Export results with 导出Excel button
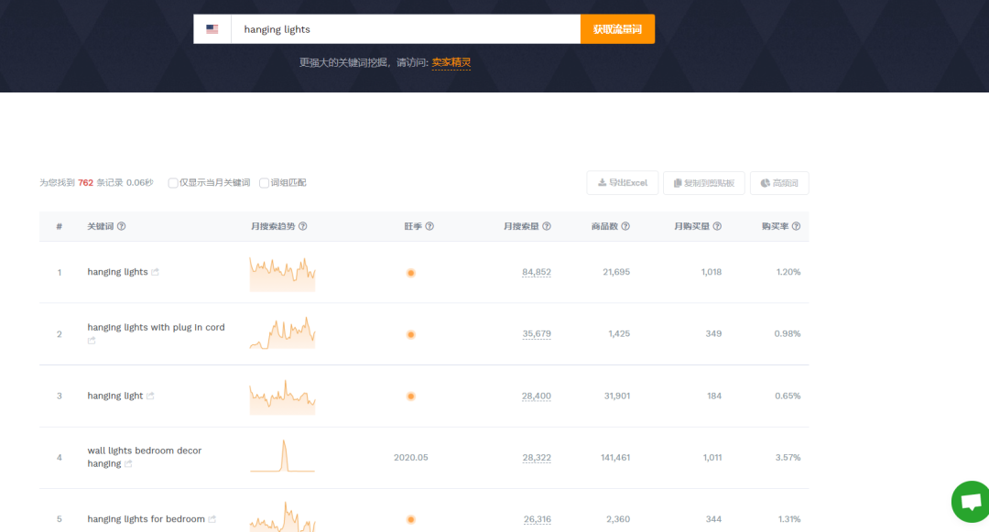Viewport: 989px width, 532px height. tap(622, 183)
